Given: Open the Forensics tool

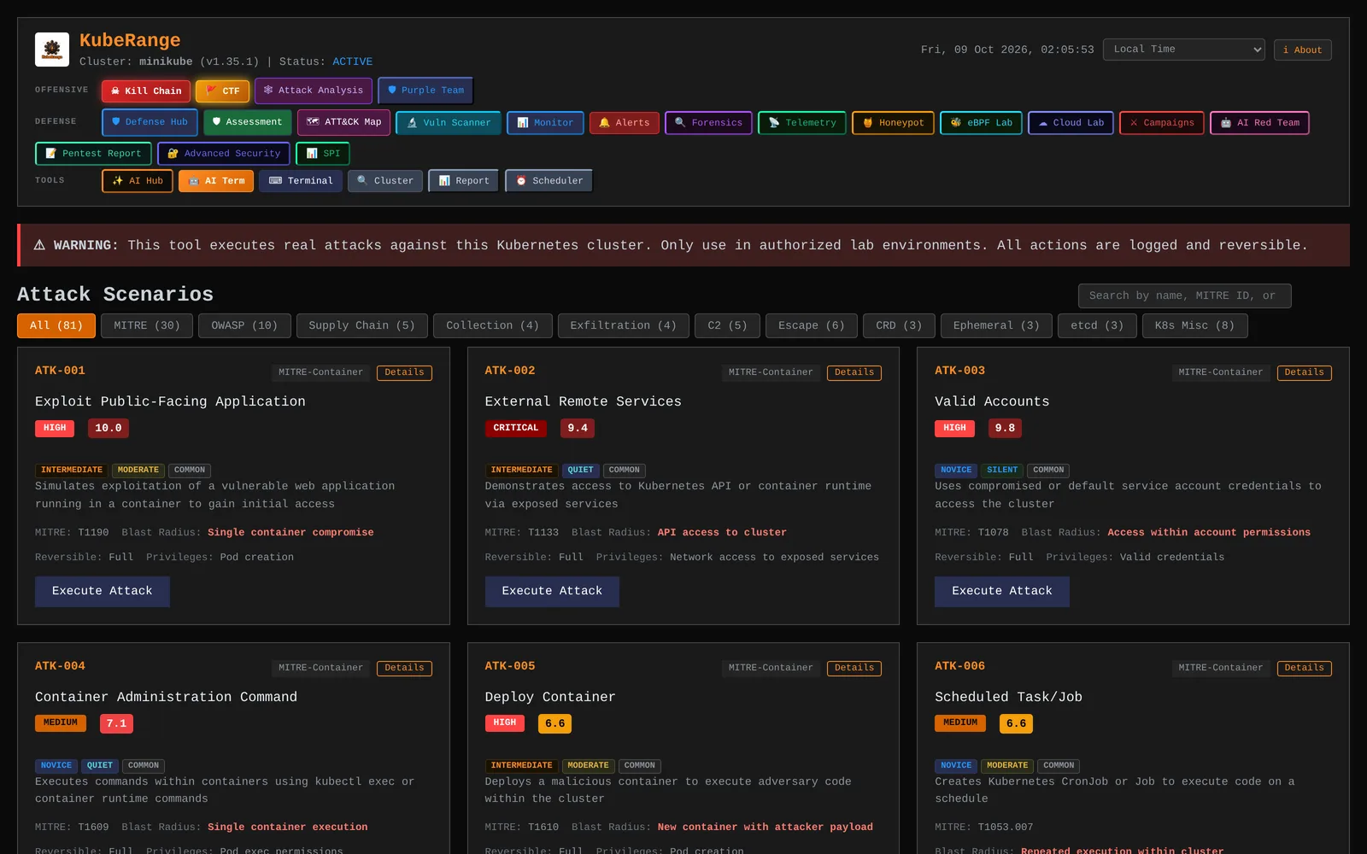Looking at the screenshot, I should click(x=708, y=123).
